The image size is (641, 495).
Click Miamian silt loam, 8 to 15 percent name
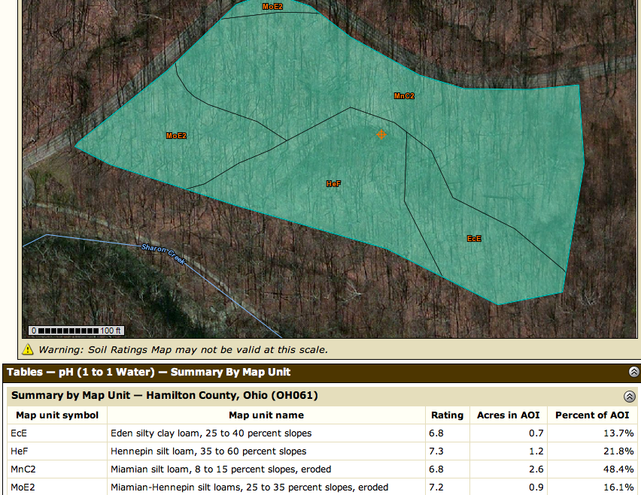(x=220, y=469)
